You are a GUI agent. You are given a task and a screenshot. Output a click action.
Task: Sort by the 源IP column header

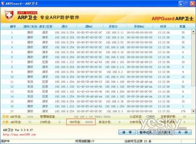(x=64, y=27)
